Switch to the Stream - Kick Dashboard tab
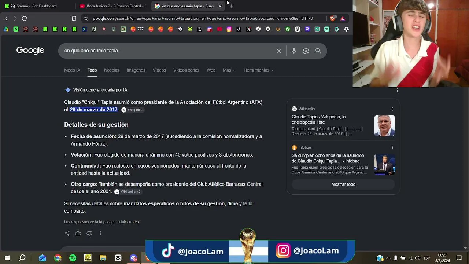 pos(37,6)
